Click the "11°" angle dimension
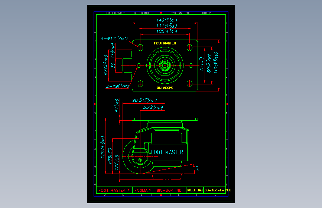Screen dimensions: 322x208 197,168
